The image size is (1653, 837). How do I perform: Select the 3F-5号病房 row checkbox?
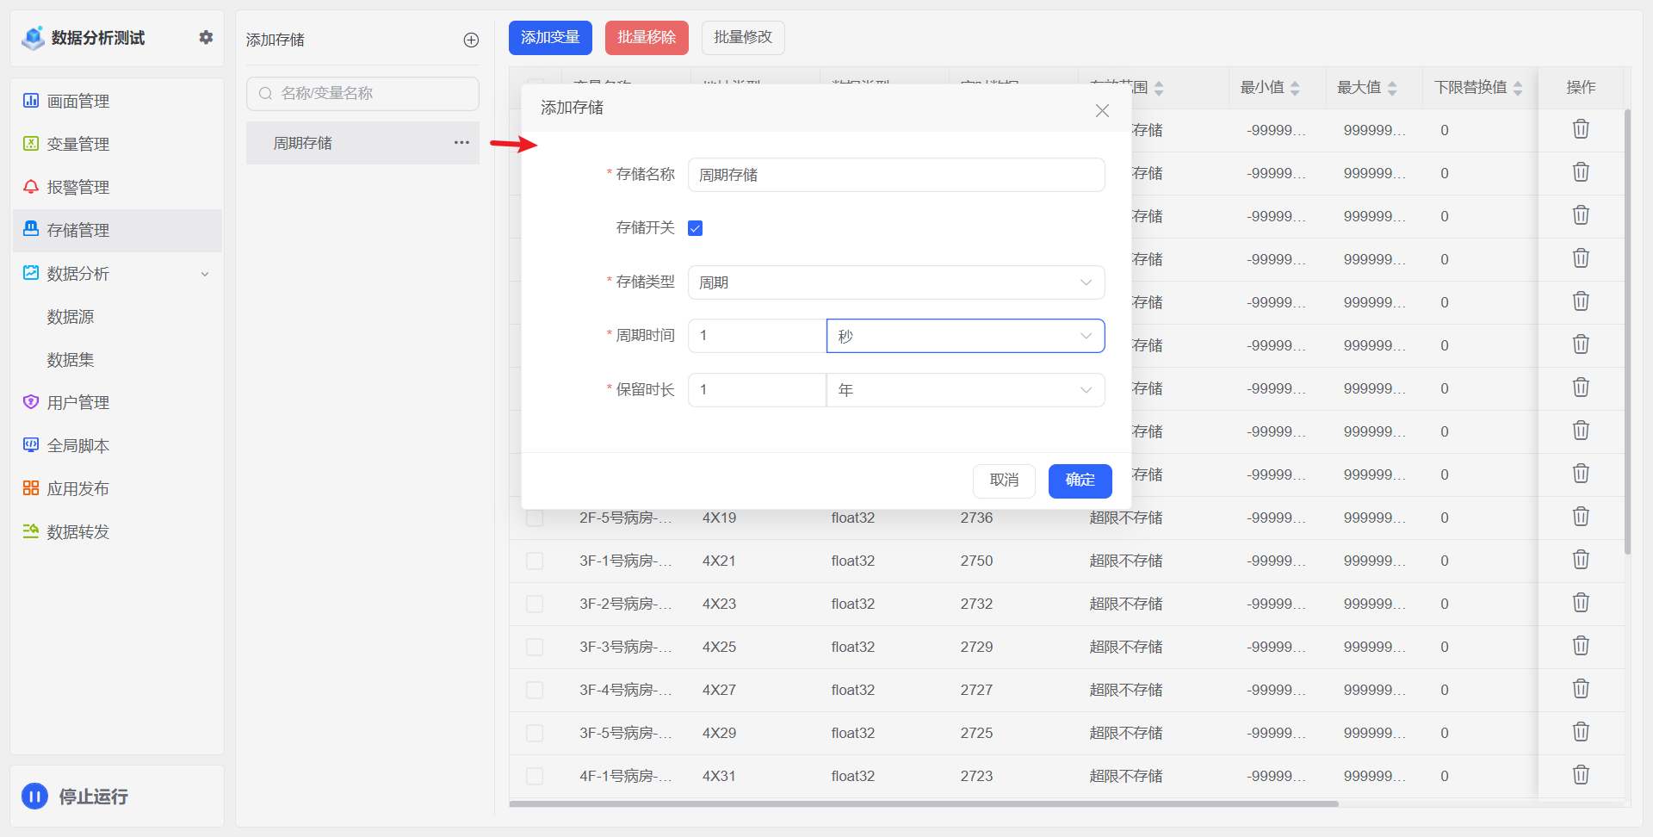(535, 733)
